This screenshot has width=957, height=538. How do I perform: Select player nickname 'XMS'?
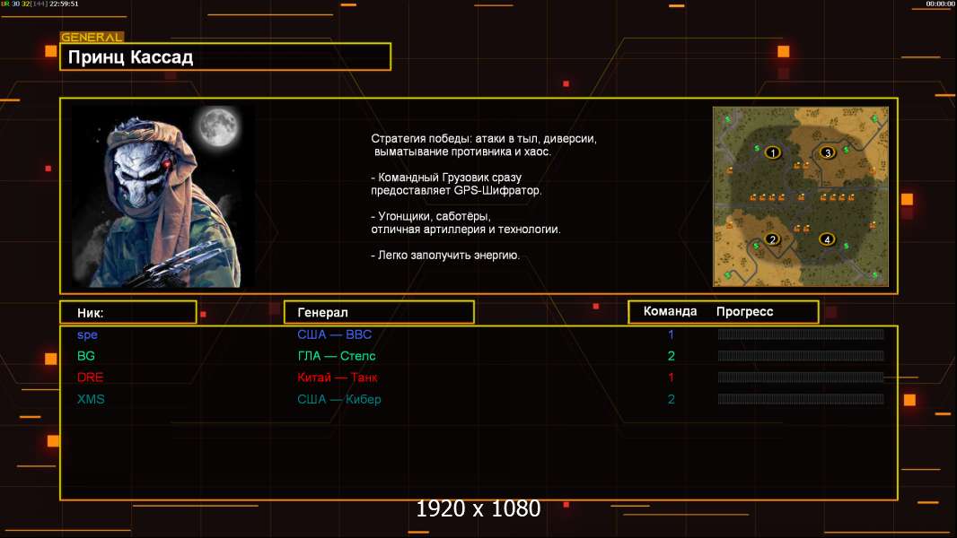(91, 399)
